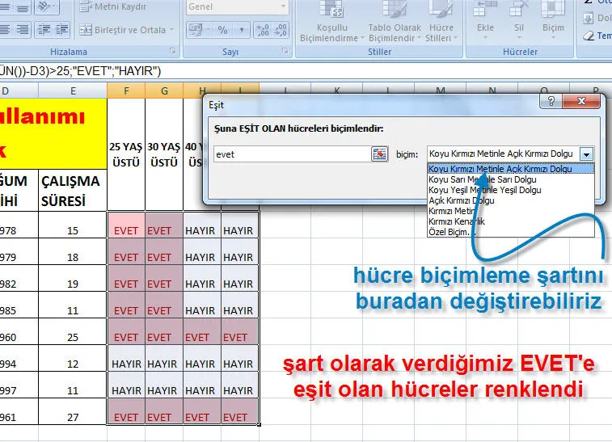This screenshot has width=612, height=442.
Task: Expand the biçim dropdown arrow
Action: click(587, 154)
